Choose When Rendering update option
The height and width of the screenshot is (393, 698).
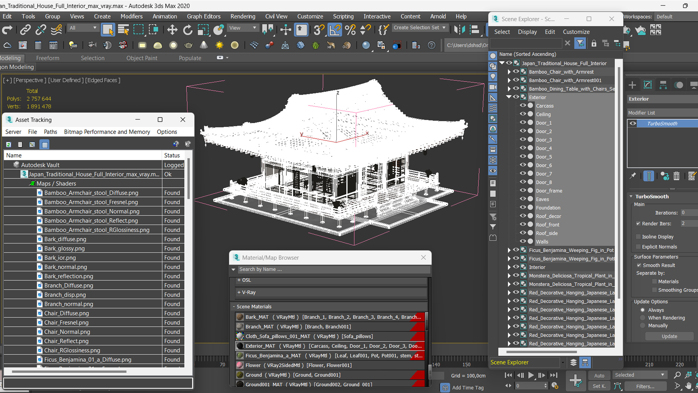pos(642,318)
